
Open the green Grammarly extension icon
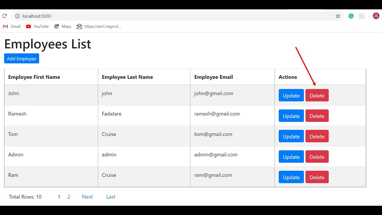[351, 16]
